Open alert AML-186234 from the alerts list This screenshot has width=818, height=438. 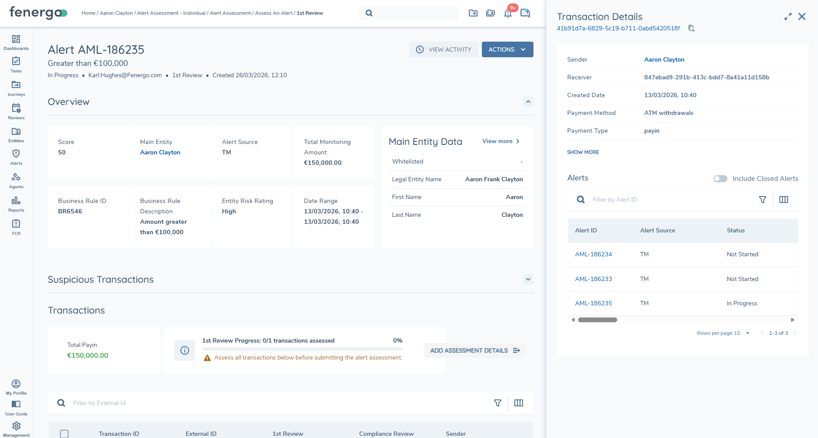(593, 254)
